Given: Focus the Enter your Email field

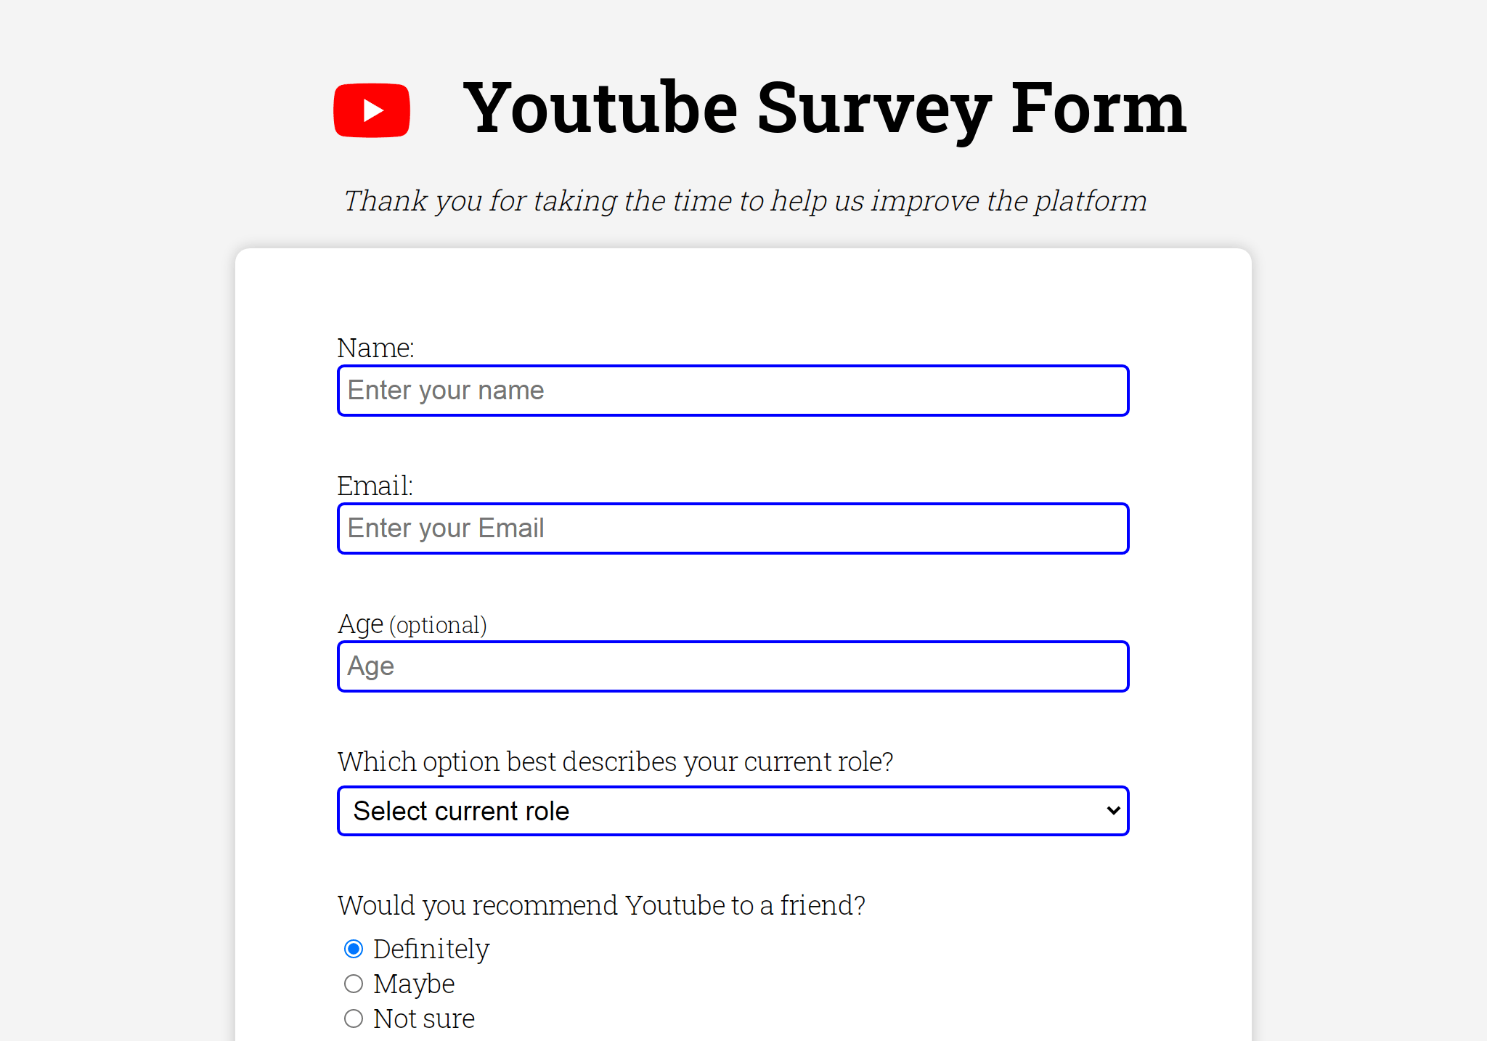Looking at the screenshot, I should pos(733,528).
